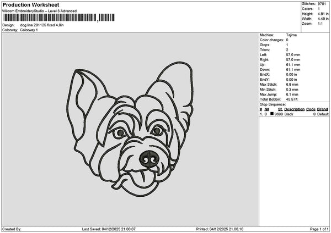Click the 'Page 1 of 1' indicator
The height and width of the screenshot is (233, 331).
[319, 229]
